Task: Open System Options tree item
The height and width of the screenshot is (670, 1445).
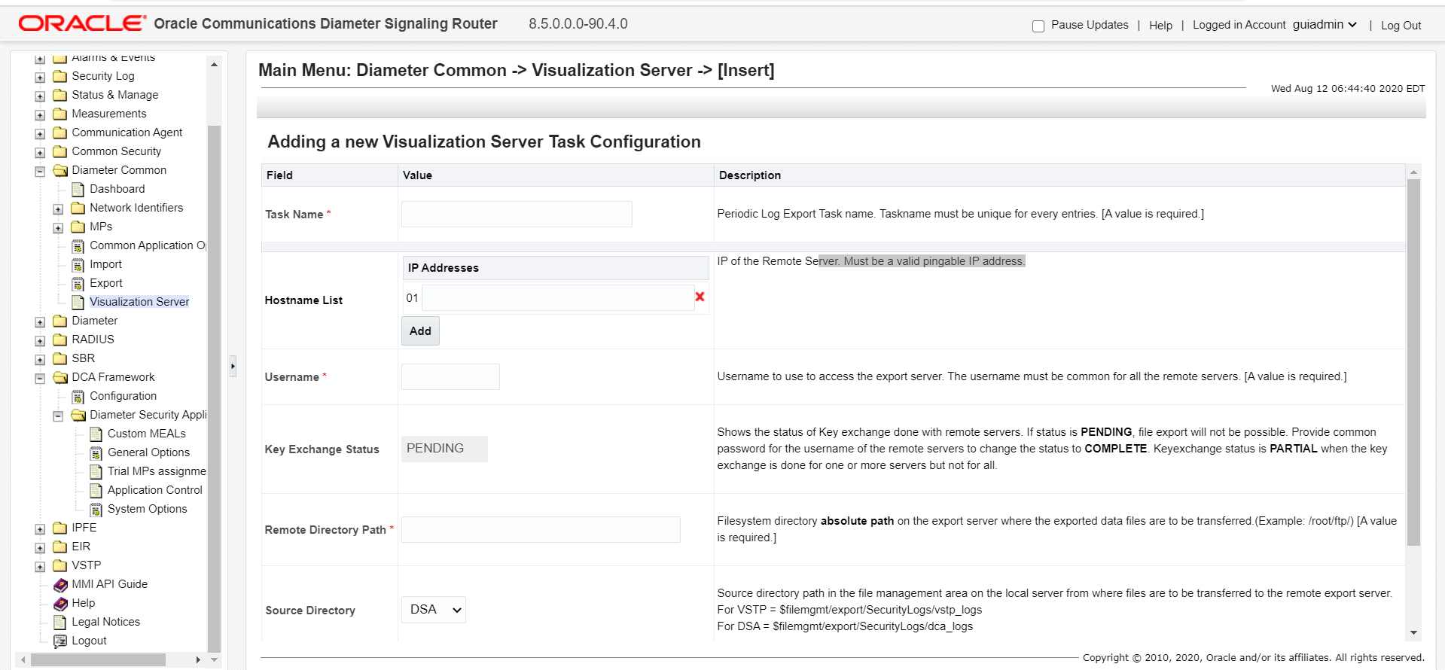Action: (x=148, y=509)
